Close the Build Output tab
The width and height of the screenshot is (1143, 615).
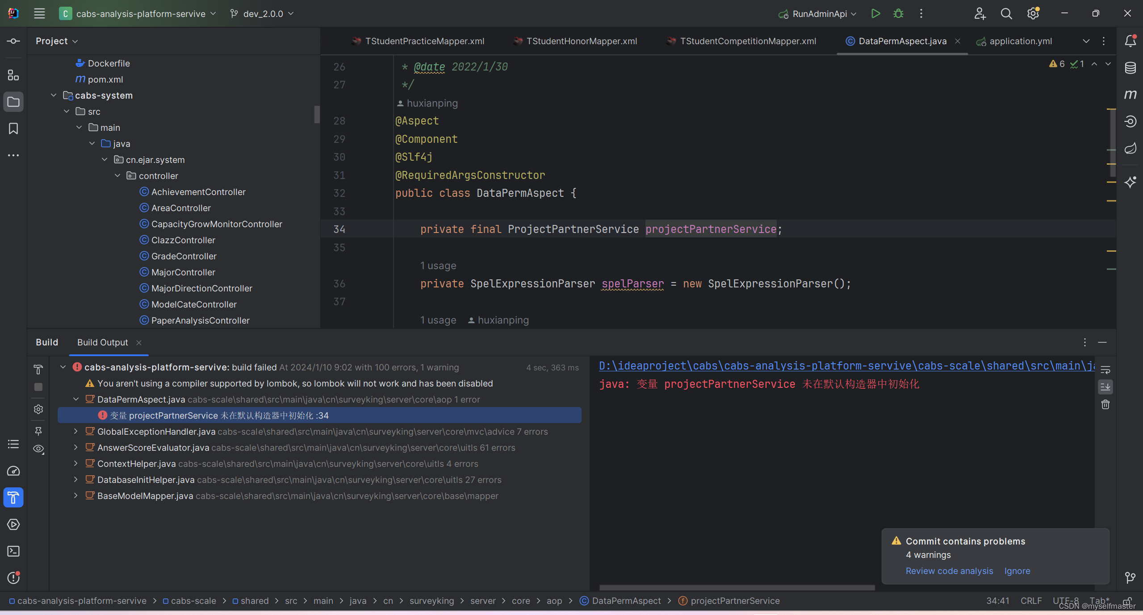click(x=139, y=343)
